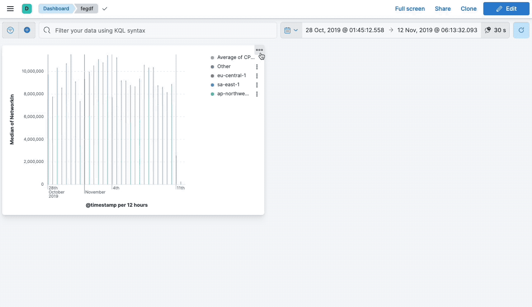Screen dimensions: 532x307
Task: Click the Edit button
Action: pos(506,9)
